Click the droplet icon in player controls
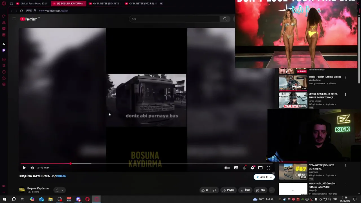 click(244, 168)
